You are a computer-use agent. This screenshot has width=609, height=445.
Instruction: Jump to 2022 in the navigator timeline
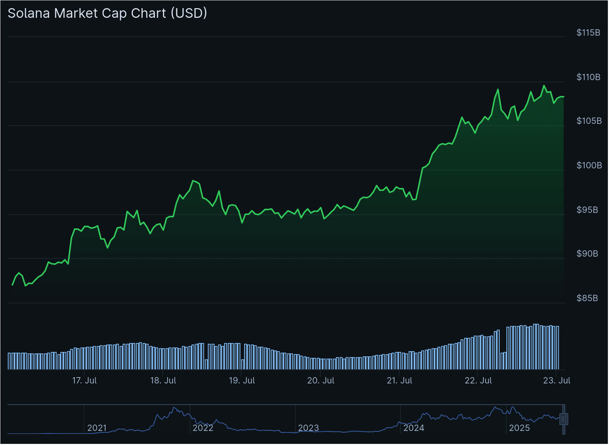tap(203, 428)
